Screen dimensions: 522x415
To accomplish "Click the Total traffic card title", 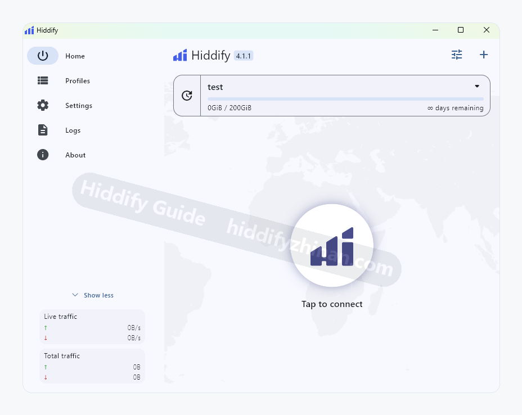I will (62, 356).
